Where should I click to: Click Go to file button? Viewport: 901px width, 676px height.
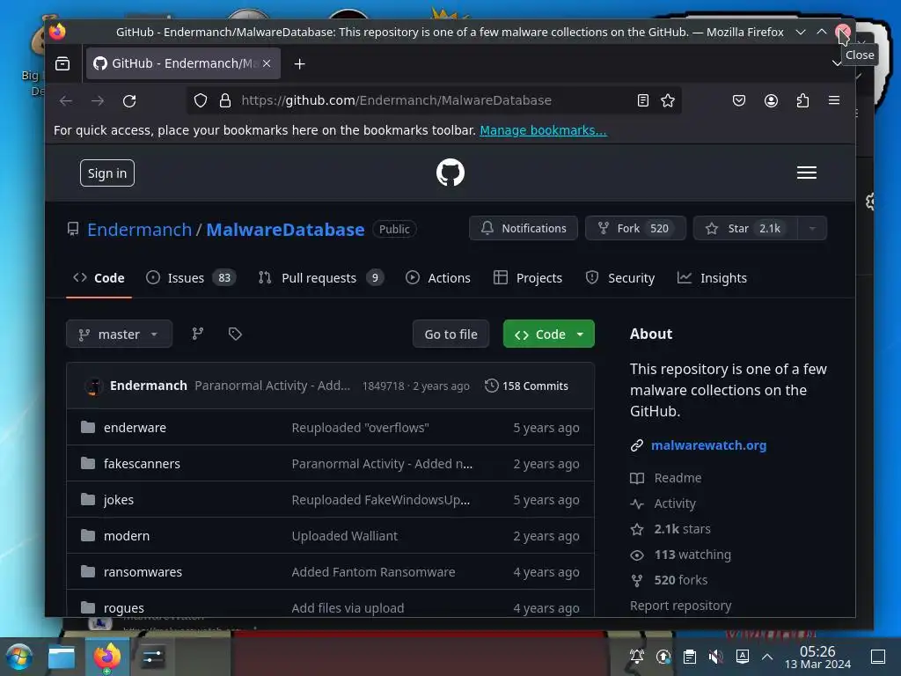click(x=450, y=334)
